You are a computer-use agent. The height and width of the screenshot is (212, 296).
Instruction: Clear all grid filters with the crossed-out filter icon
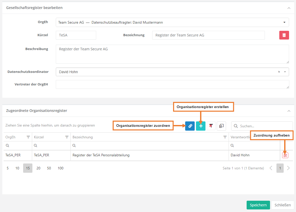coord(211,126)
